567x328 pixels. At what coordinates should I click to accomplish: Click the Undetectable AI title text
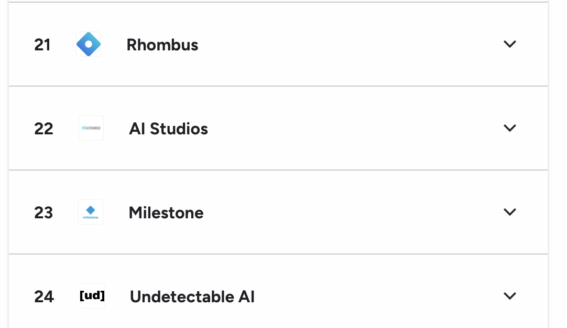192,297
